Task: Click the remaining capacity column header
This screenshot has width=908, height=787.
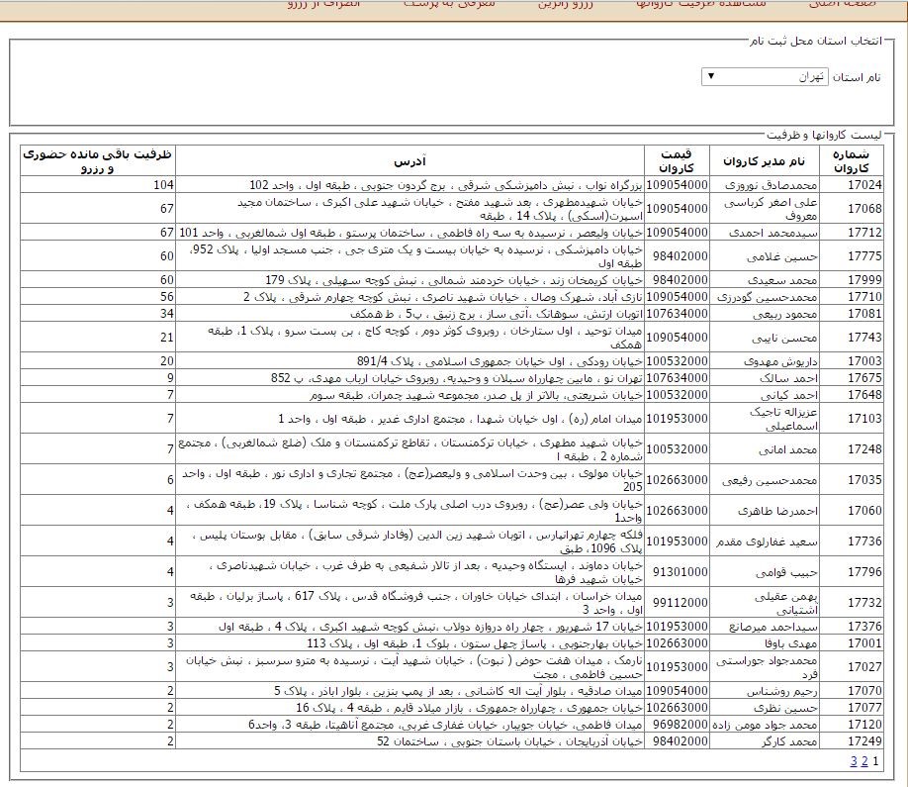Action: tap(98, 160)
